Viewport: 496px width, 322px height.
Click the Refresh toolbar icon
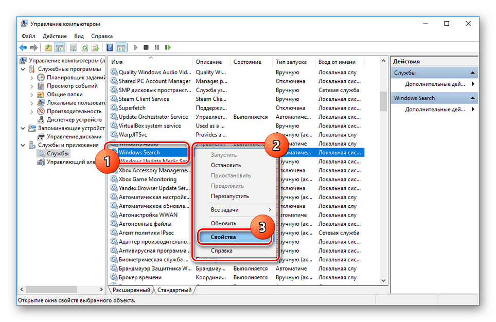click(85, 48)
